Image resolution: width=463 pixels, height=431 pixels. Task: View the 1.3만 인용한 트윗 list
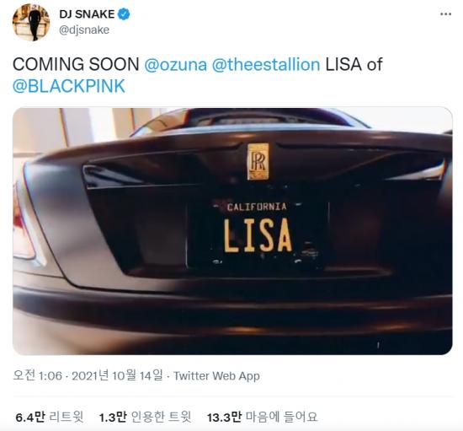click(145, 418)
